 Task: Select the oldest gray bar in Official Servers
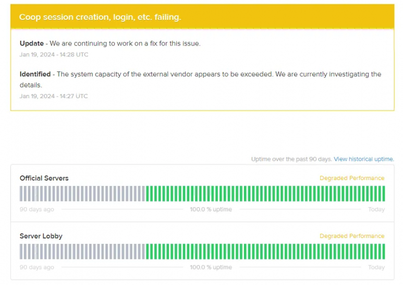pyautogui.click(x=21, y=194)
